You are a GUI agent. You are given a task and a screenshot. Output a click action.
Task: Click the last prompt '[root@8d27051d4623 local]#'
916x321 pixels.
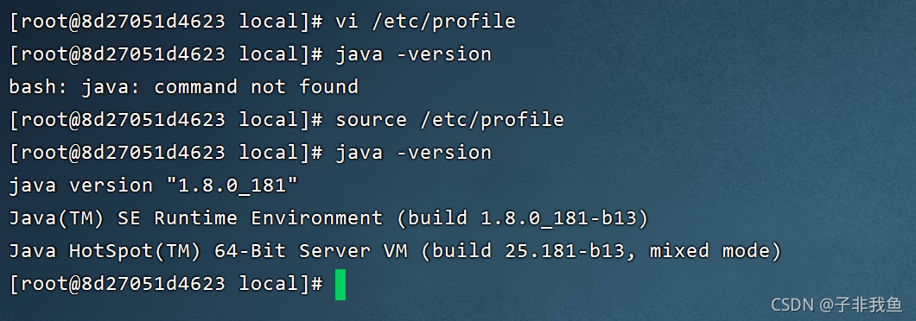(x=166, y=284)
